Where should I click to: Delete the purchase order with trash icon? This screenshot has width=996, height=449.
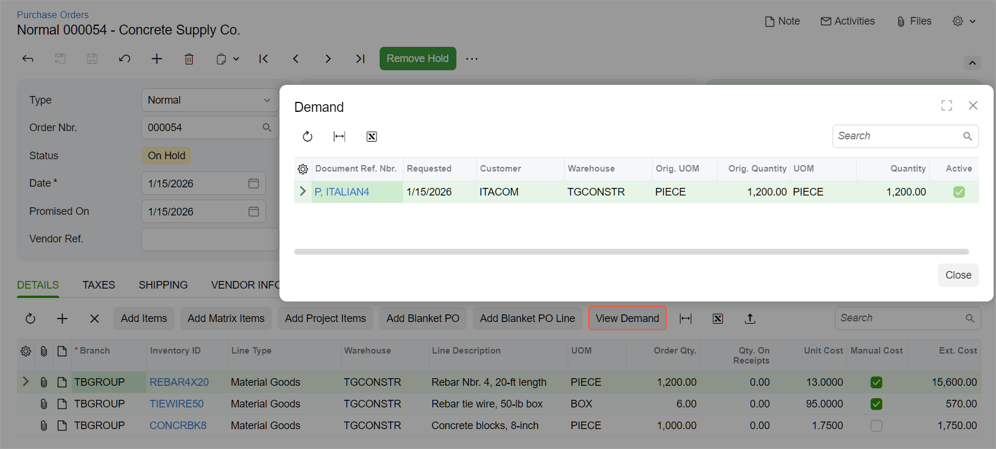[x=189, y=59]
